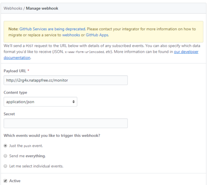Click the Active label text
Screen dimensions: 216x185
click(15, 181)
